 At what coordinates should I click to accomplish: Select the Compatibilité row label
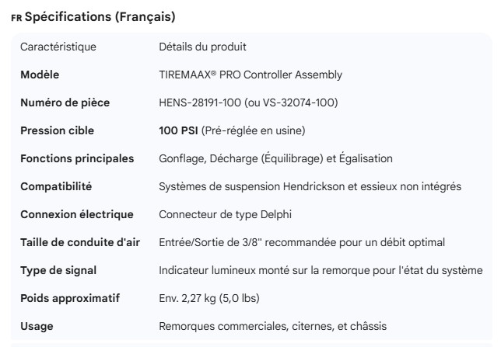pyautogui.click(x=56, y=186)
